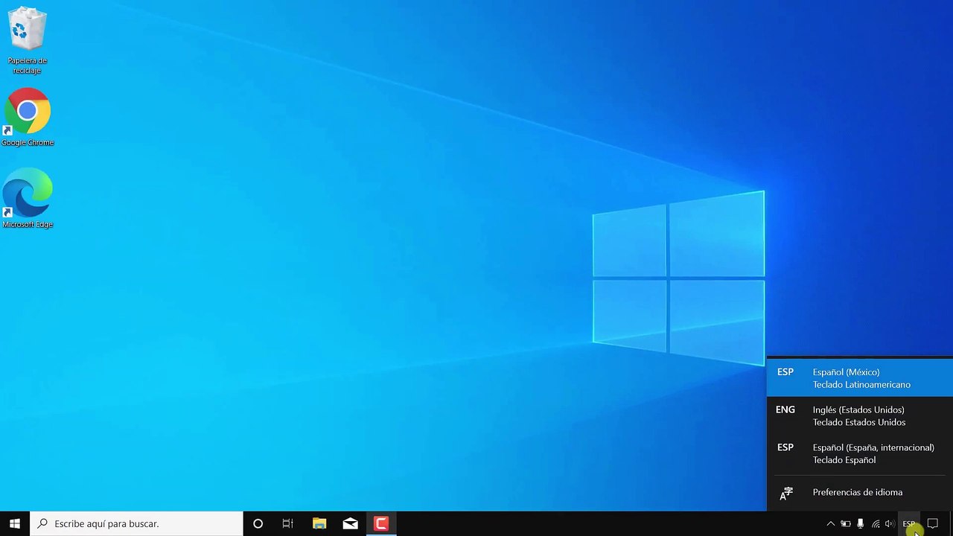953x536 pixels.
Task: Select Español (México) Teclado Latinoamericano
Action: (x=860, y=378)
